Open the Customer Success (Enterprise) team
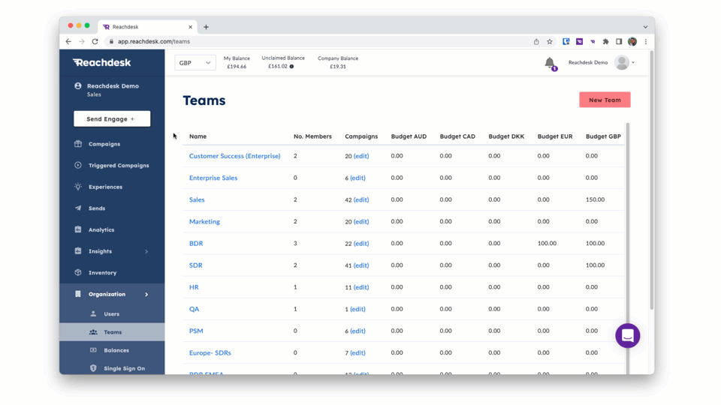Viewport: 721px width, 405px height. click(x=234, y=156)
